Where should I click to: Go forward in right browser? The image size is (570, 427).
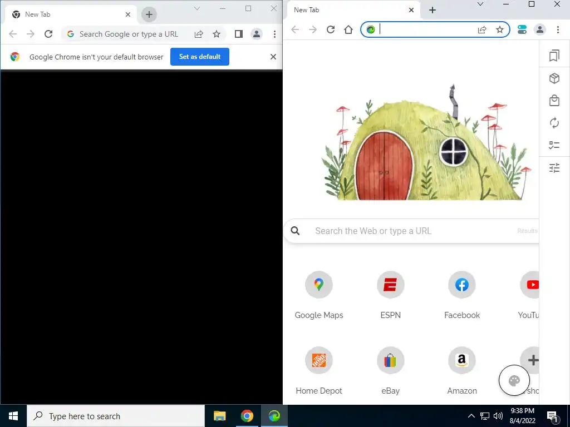pyautogui.click(x=313, y=29)
